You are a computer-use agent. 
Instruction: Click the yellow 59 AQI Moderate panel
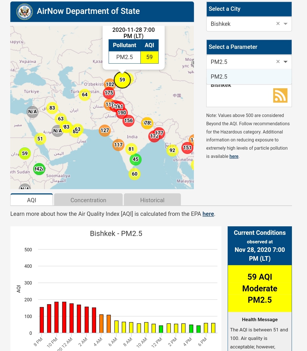click(260, 288)
